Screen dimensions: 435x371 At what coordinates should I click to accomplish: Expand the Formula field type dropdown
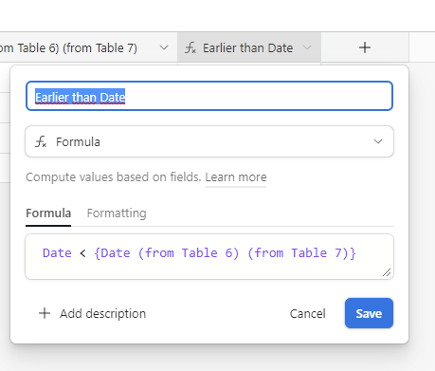pos(378,141)
